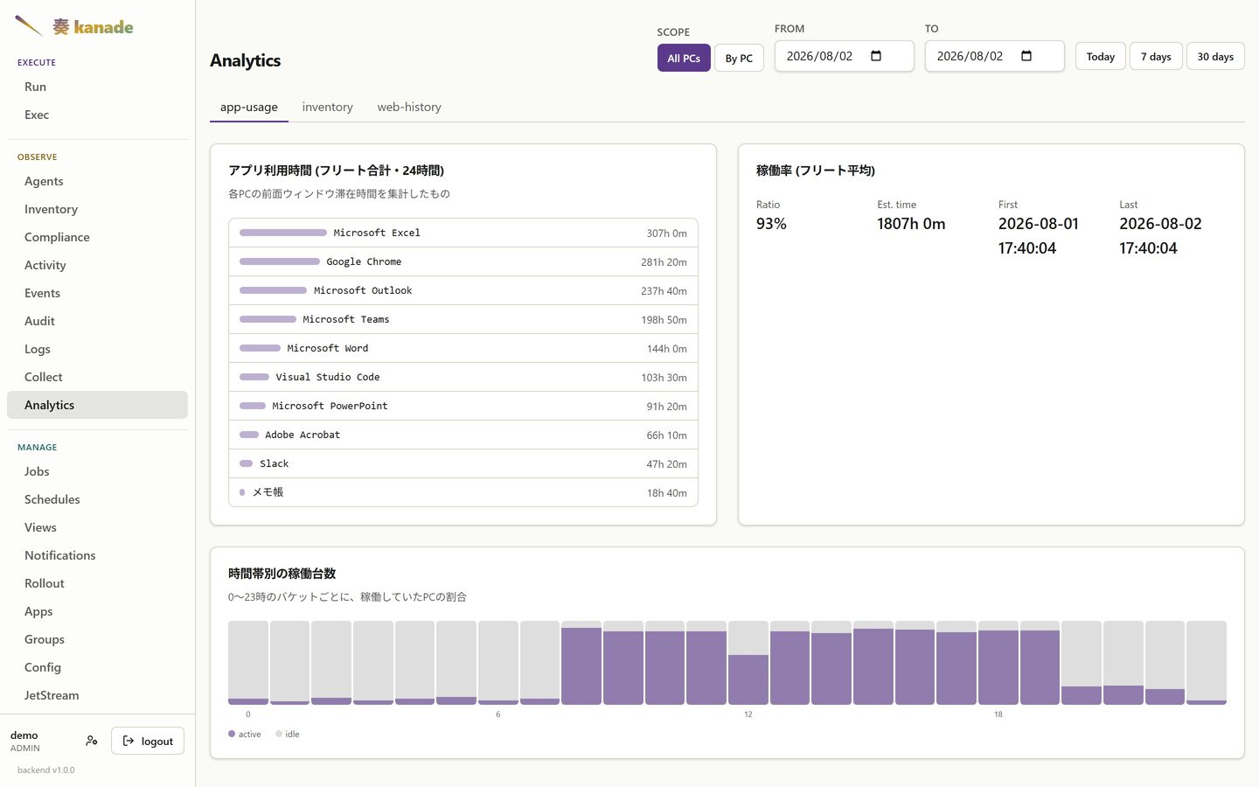
Task: Click the Microsoft Teams usage bar
Action: point(268,319)
